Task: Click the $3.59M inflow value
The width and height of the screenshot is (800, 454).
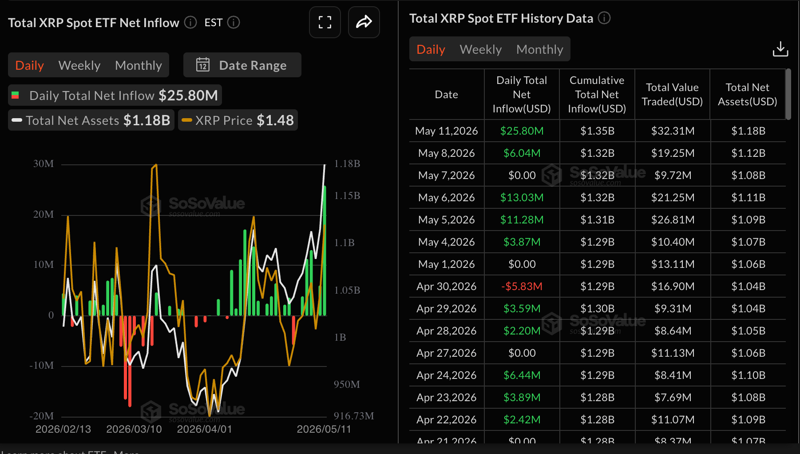Action: pyautogui.click(x=522, y=308)
